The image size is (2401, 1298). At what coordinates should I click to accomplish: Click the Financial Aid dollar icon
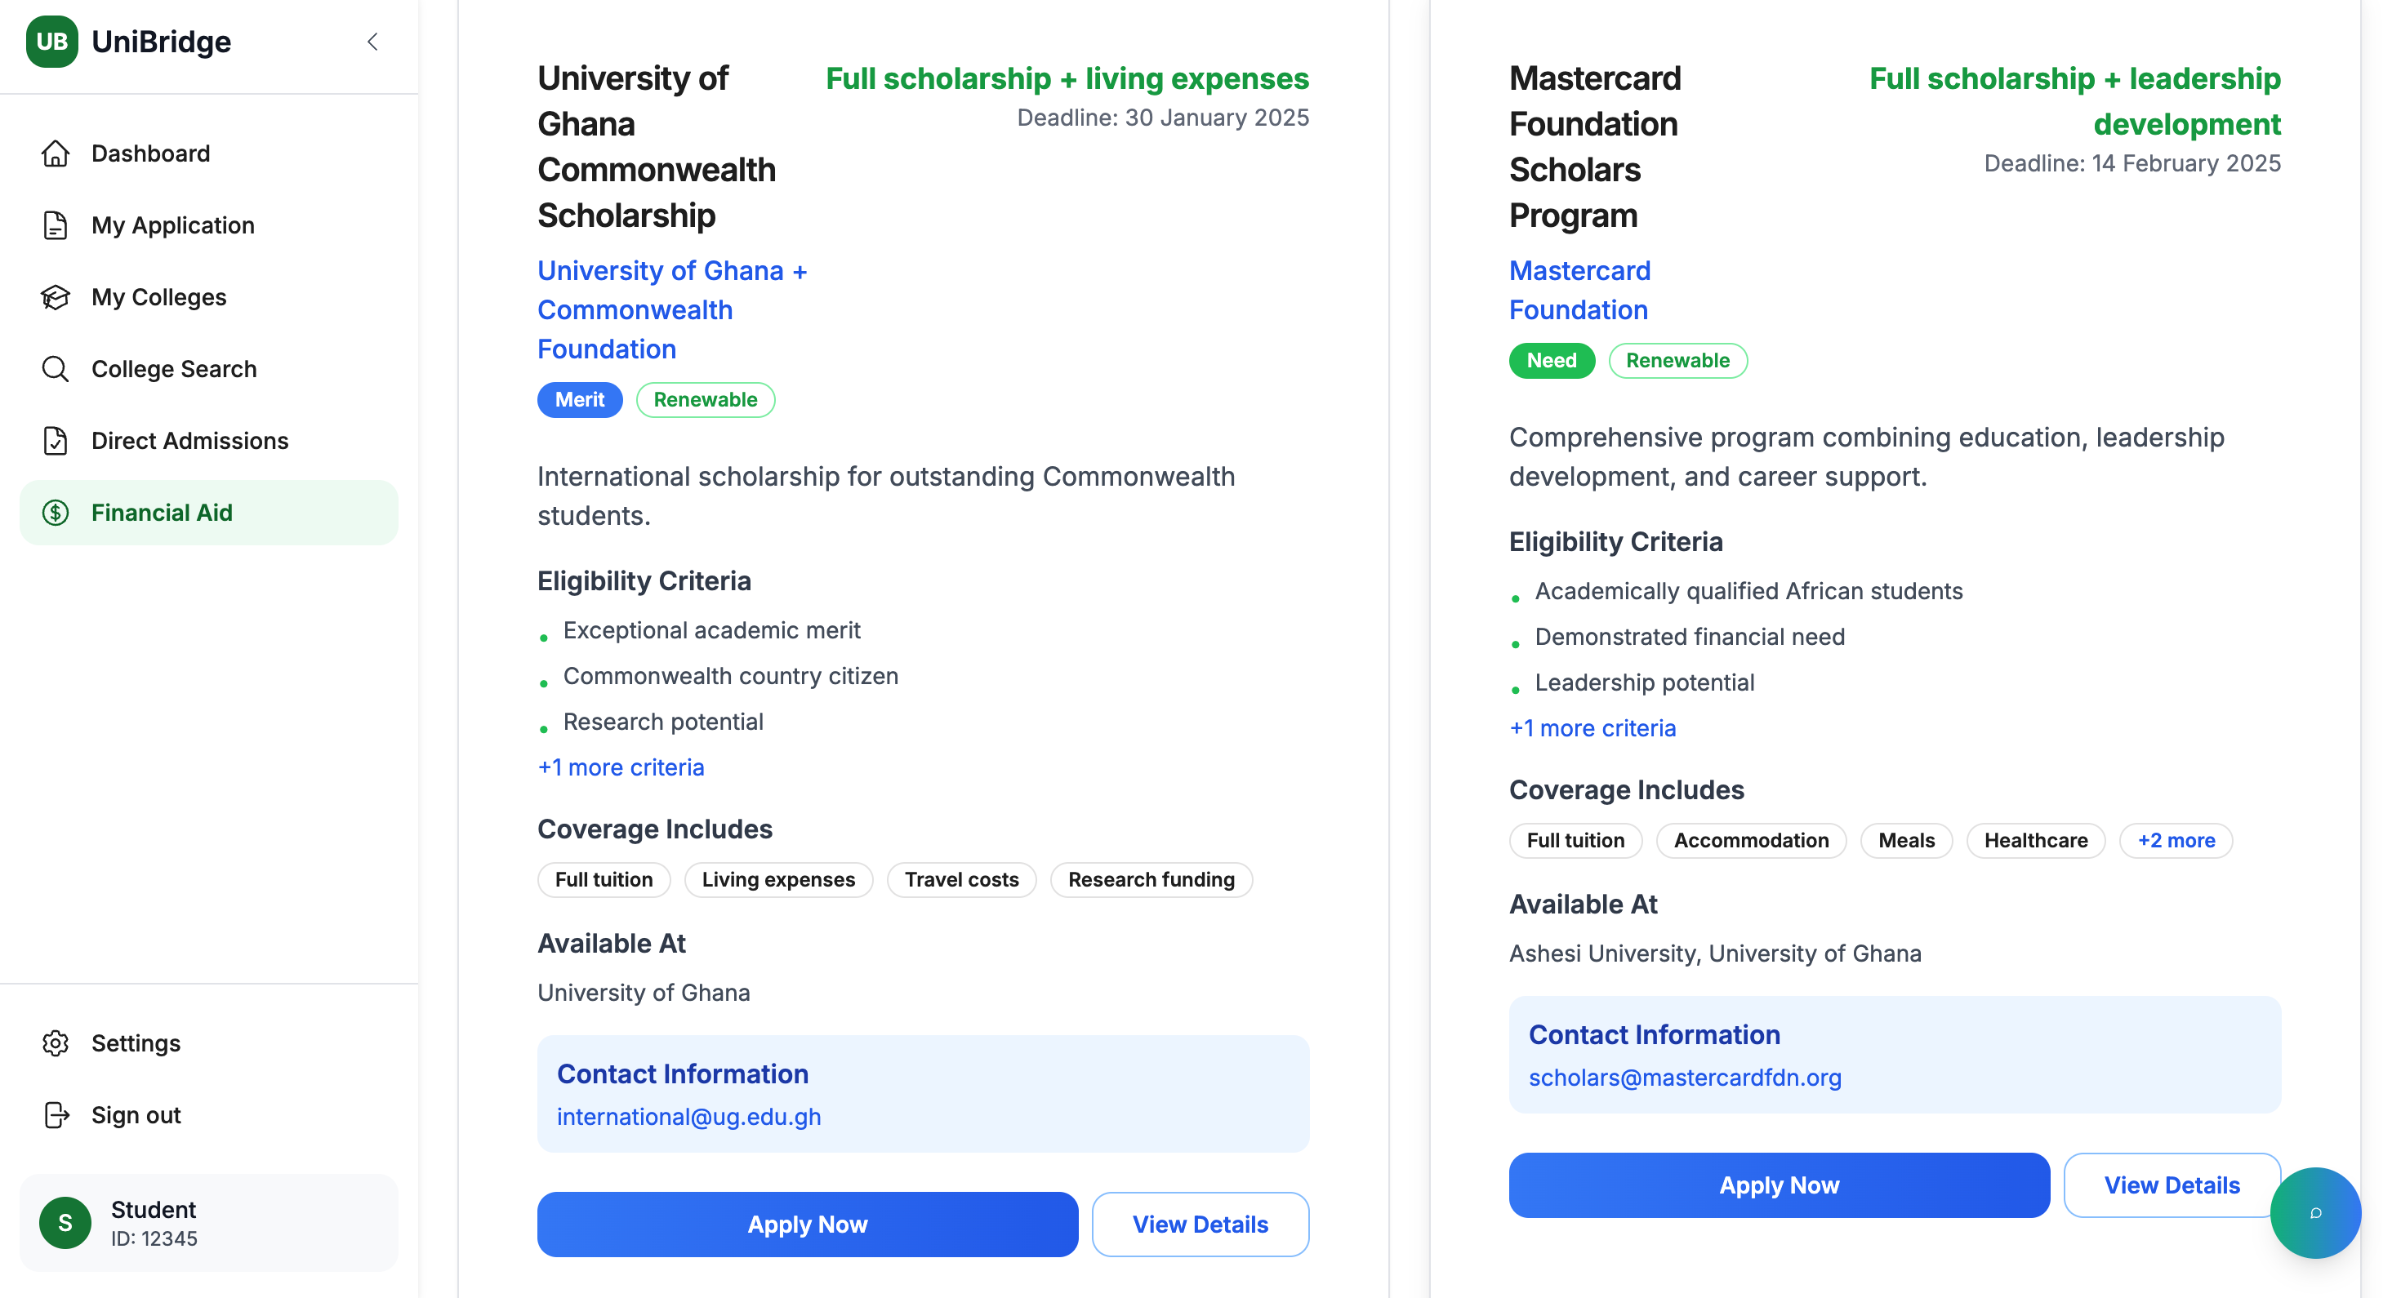(56, 513)
